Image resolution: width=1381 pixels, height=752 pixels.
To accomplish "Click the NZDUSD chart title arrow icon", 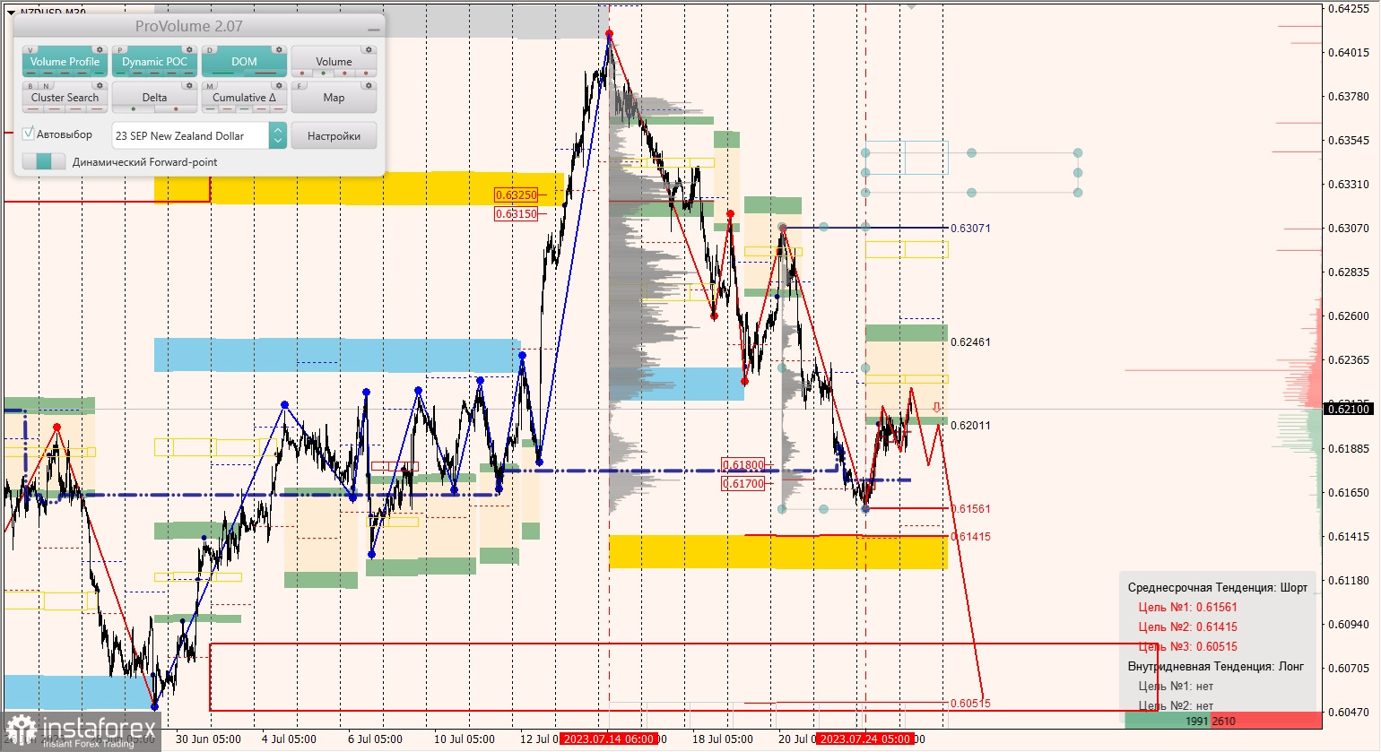I will pyautogui.click(x=11, y=13).
